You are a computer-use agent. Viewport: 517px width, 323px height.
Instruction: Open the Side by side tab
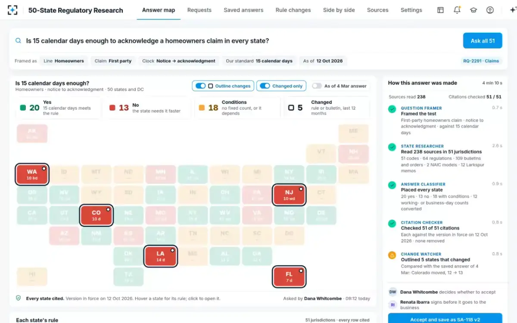pos(339,10)
